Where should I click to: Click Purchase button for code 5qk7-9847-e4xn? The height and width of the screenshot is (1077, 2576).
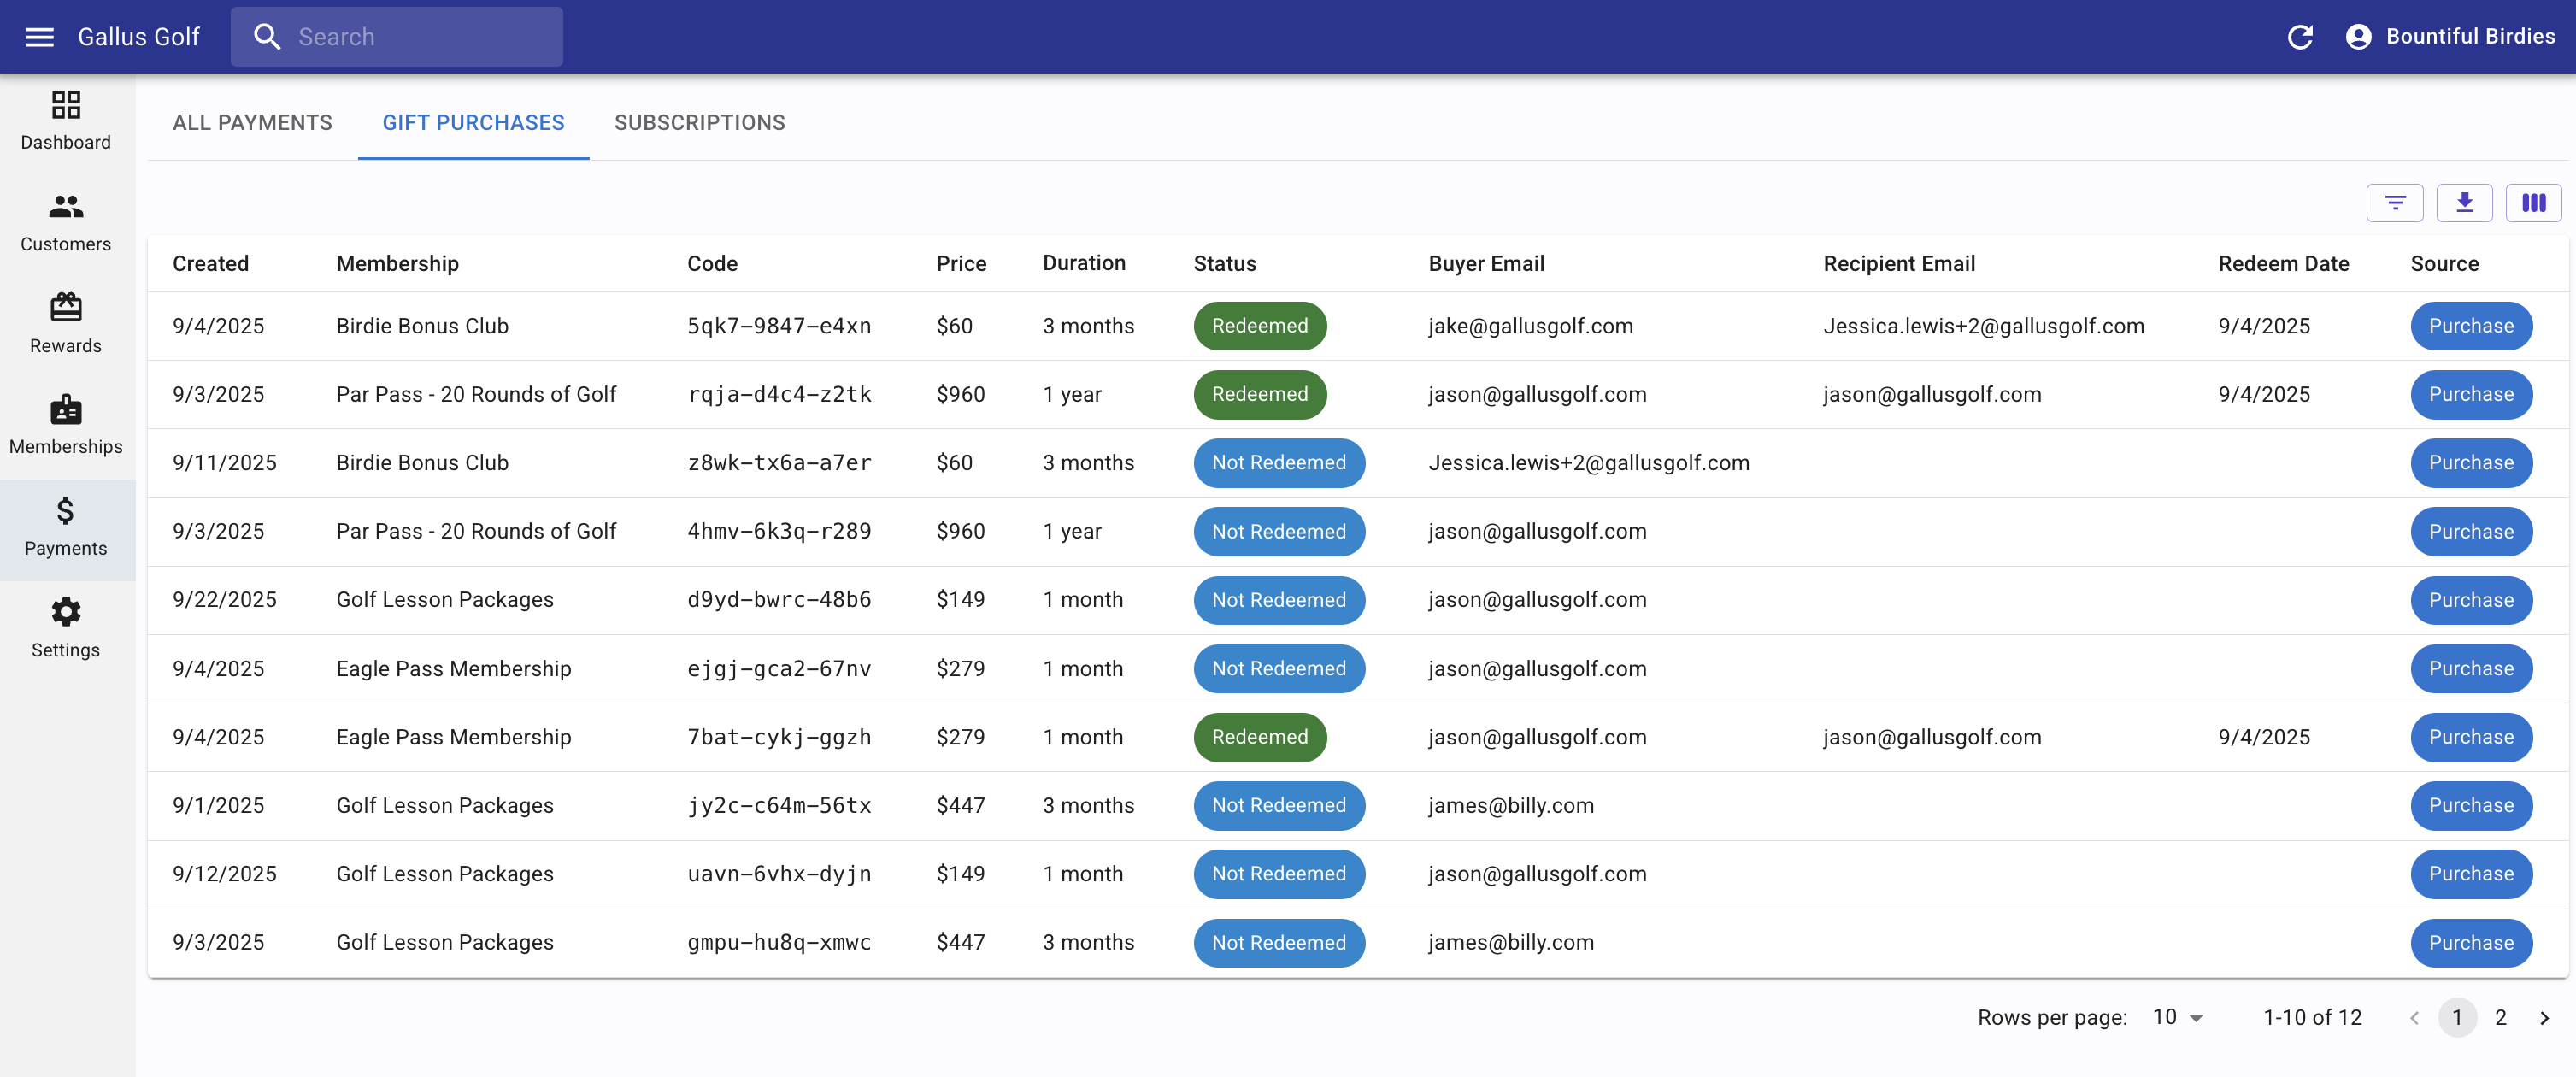(2470, 326)
